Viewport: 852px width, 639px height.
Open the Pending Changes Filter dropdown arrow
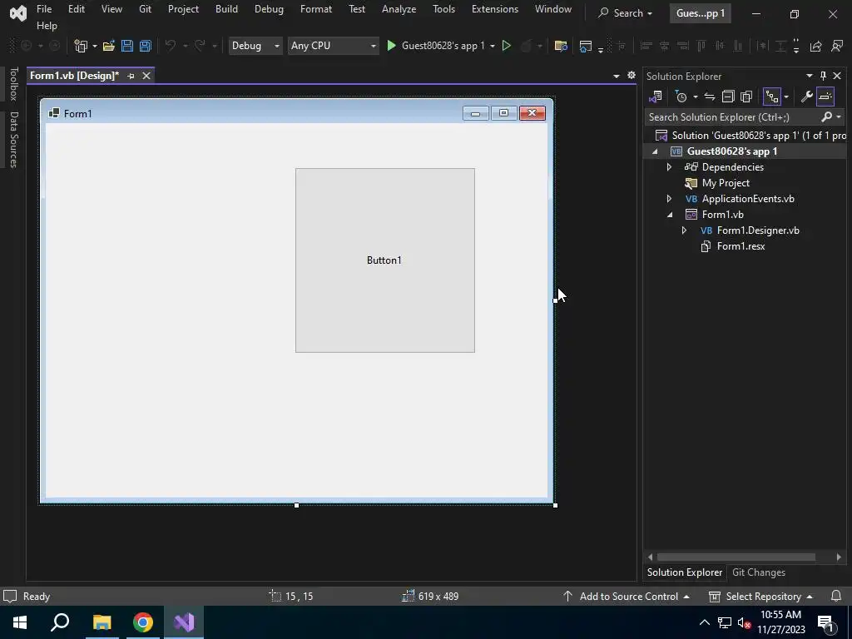[x=695, y=97]
